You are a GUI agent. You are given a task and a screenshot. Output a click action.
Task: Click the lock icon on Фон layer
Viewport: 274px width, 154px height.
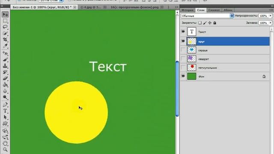coord(264,77)
